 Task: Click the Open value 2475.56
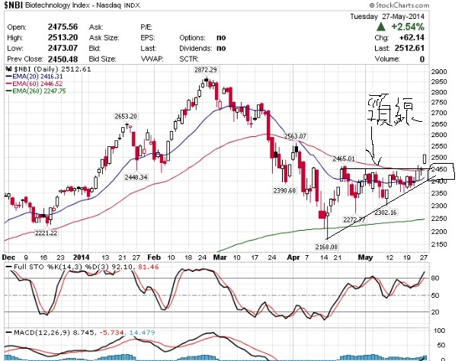pos(63,27)
